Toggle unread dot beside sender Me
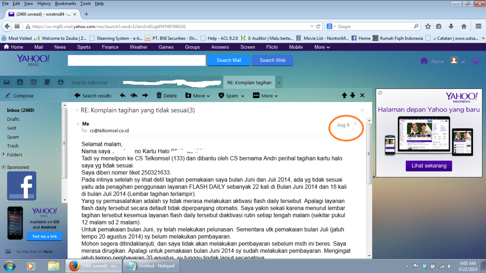This screenshot has width=486, height=273. (x=78, y=124)
